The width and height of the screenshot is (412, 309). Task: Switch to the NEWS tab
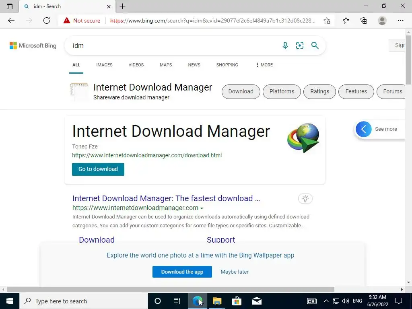pos(194,65)
